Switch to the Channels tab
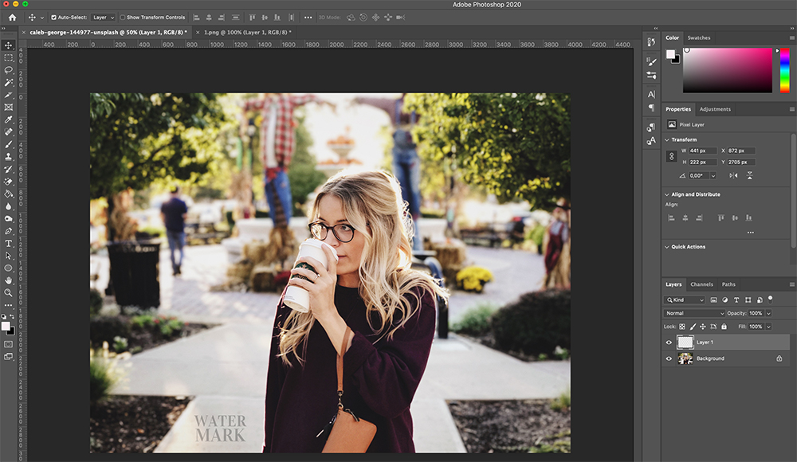This screenshot has height=462, width=797. [701, 284]
